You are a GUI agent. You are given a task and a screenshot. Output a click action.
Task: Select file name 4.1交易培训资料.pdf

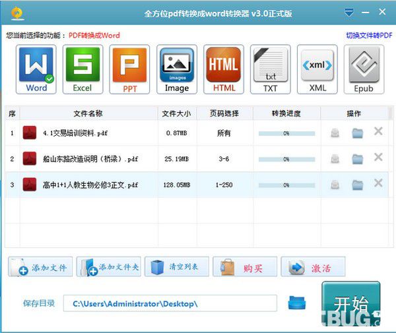pyautogui.click(x=75, y=133)
